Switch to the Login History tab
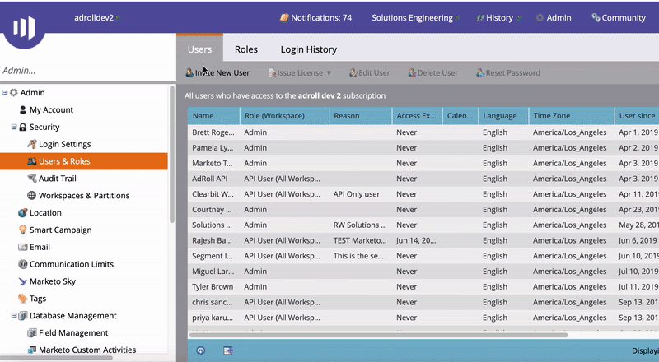 point(308,49)
